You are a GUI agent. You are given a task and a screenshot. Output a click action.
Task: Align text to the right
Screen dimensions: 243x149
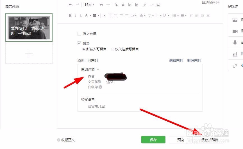[121, 16]
